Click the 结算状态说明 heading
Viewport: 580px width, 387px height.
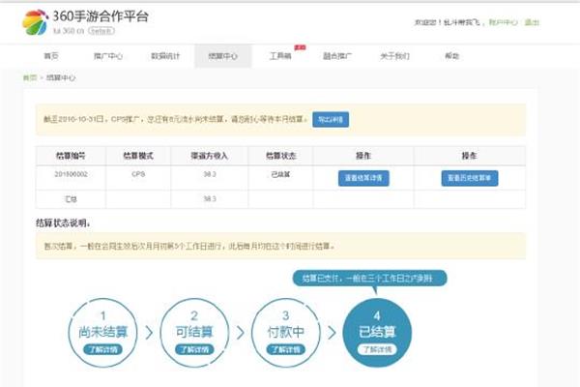(x=63, y=223)
